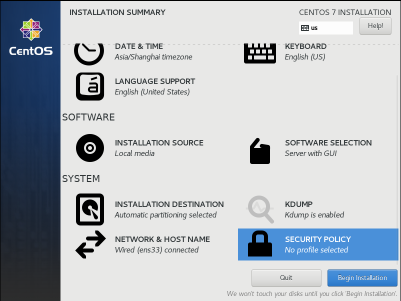The width and height of the screenshot is (401, 301).
Task: Click the Installation Destination disk icon
Action: pyautogui.click(x=90, y=209)
